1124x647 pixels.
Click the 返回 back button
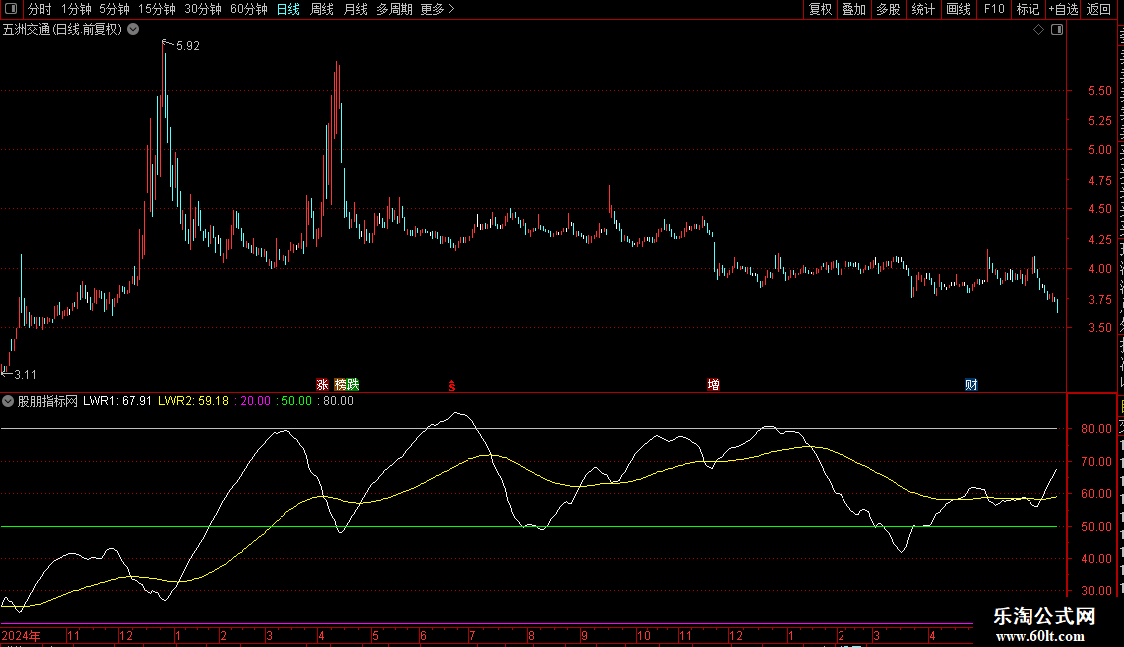point(1099,9)
